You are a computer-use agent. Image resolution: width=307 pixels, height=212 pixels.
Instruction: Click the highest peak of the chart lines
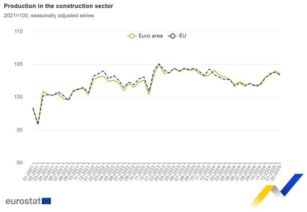pyautogui.click(x=159, y=64)
